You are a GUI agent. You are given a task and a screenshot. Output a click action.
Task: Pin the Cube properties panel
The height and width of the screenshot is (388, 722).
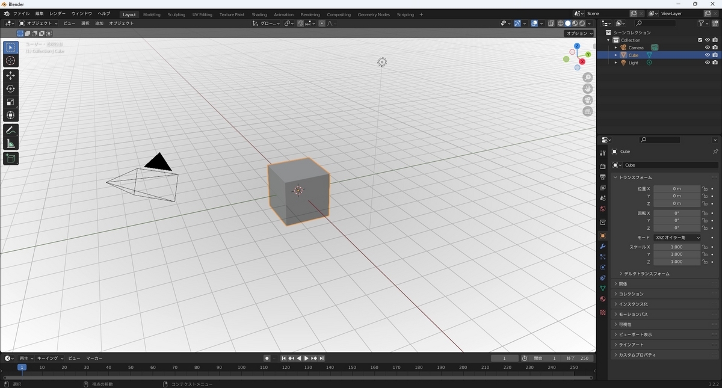point(715,152)
